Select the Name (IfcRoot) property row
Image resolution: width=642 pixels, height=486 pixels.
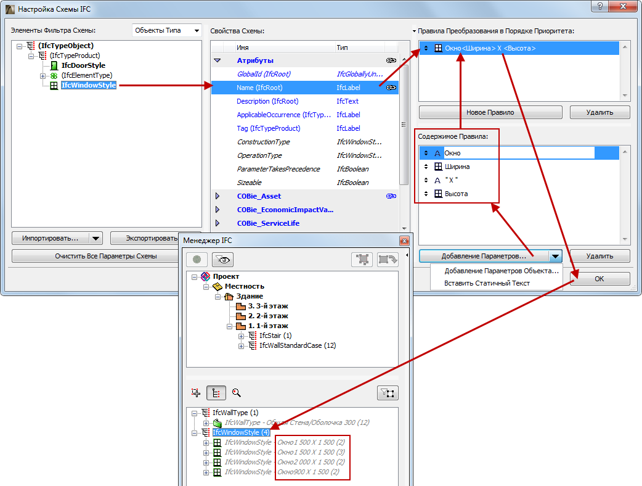(305, 88)
